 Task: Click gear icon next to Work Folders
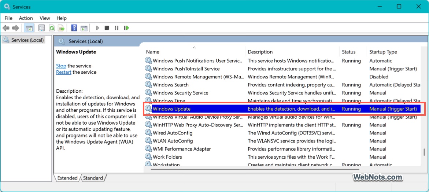tap(148, 157)
